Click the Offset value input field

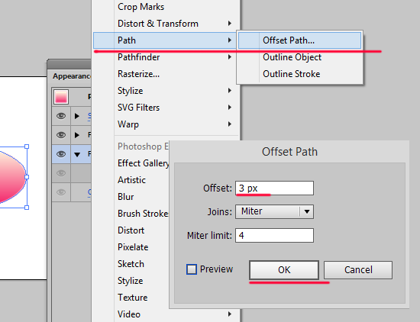275,188
